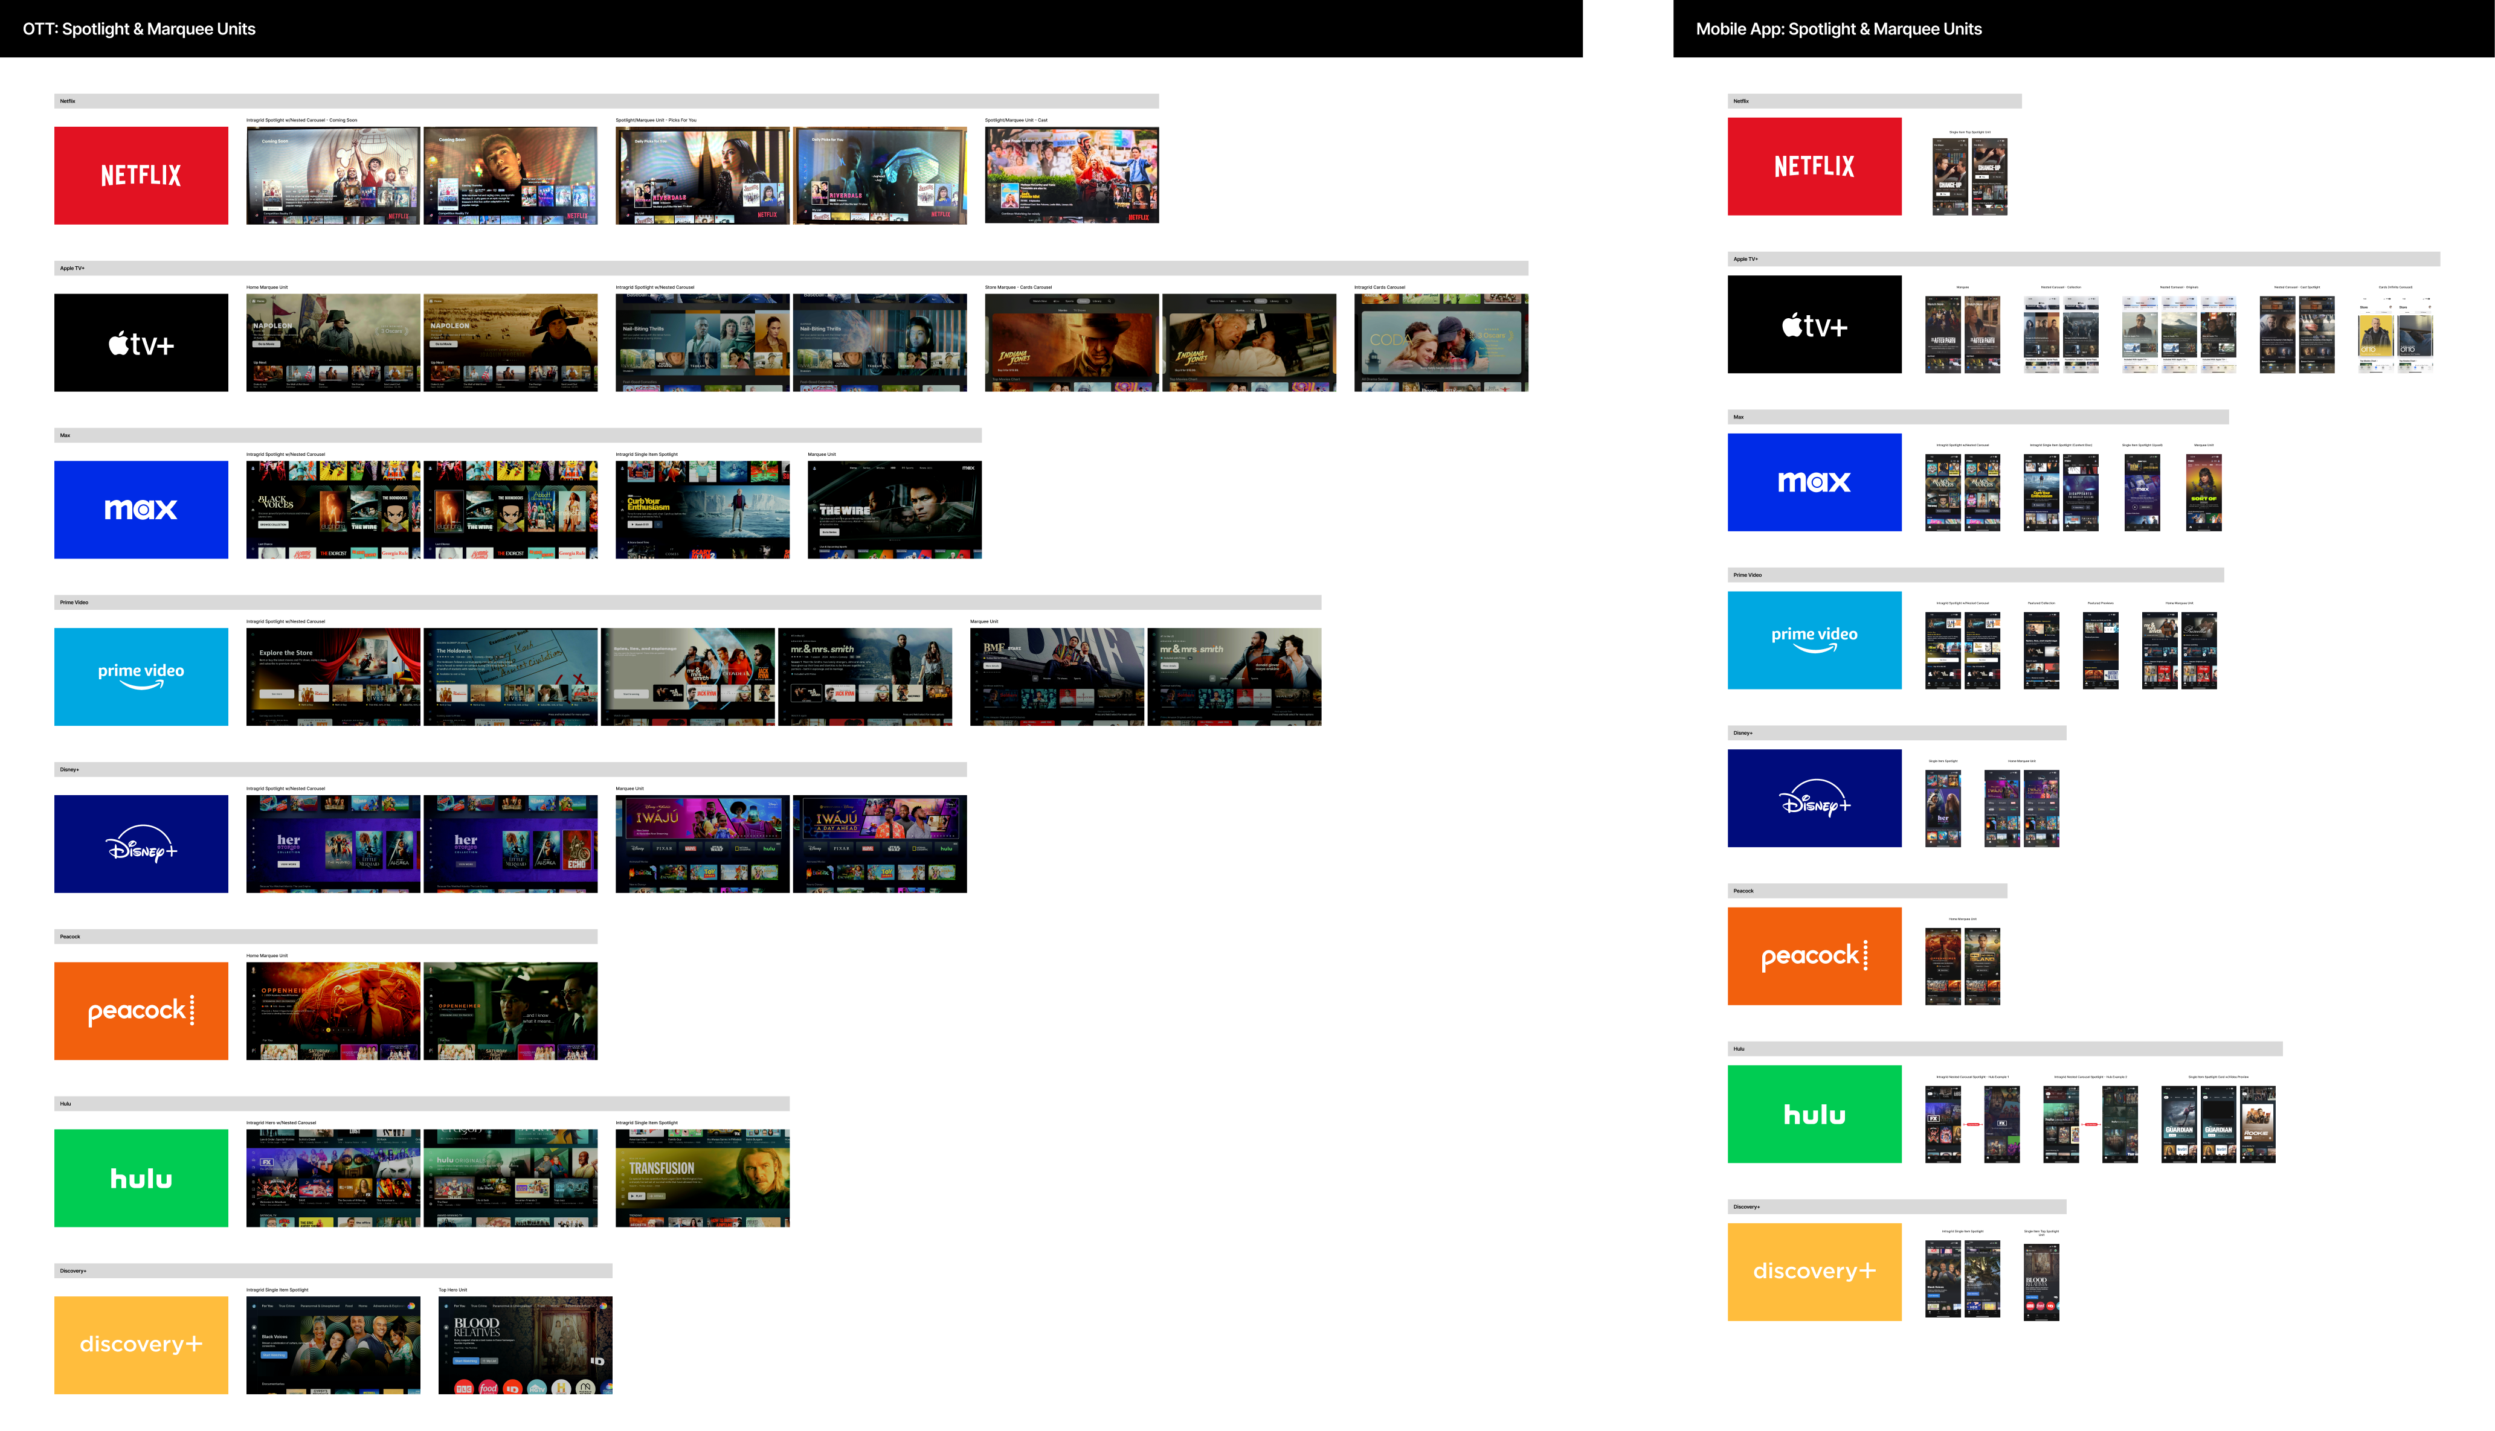Image resolution: width=2495 pixels, height=1431 pixels.
Task: Select the Mobile App discovery+ logo tile
Action: 1814,1272
